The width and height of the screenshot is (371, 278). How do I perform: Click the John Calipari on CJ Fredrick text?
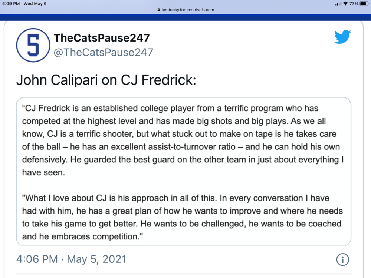pyautogui.click(x=106, y=80)
